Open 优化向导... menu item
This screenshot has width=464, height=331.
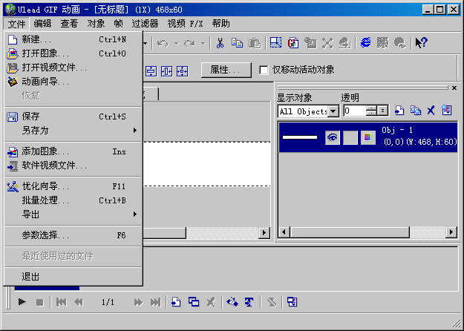click(x=73, y=186)
